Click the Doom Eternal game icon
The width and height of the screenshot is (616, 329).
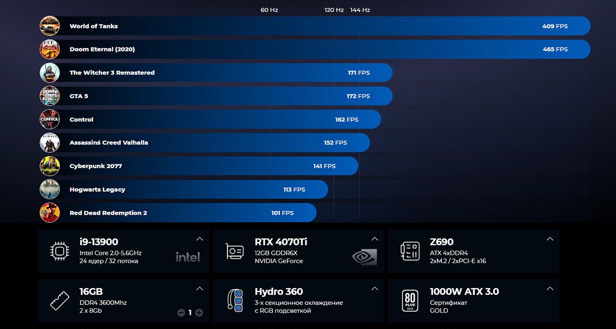coord(50,49)
